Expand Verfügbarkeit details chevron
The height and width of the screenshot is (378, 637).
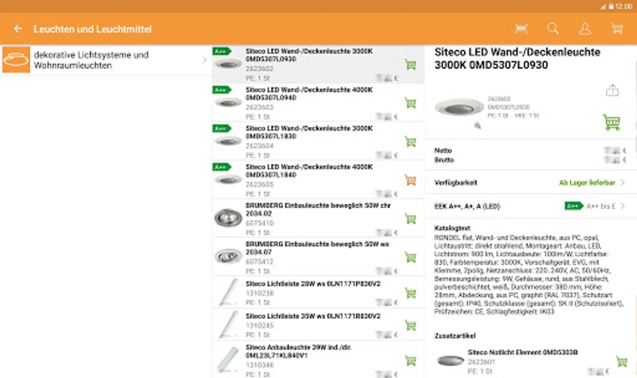(623, 183)
